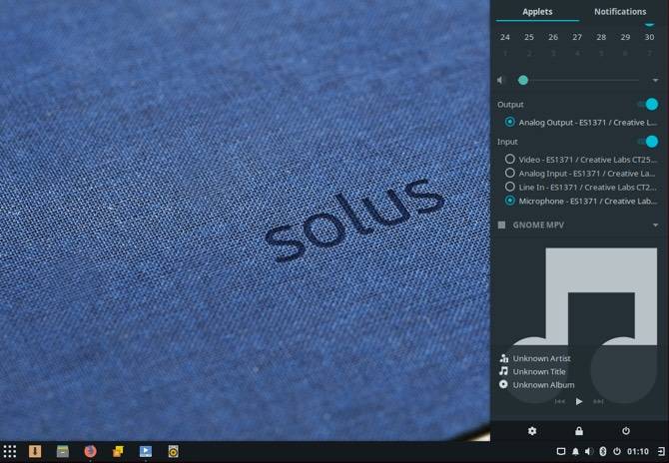Toggle Raven sidebar using the tray edge icon
Image resolution: width=669 pixels, height=463 pixels.
(x=660, y=452)
